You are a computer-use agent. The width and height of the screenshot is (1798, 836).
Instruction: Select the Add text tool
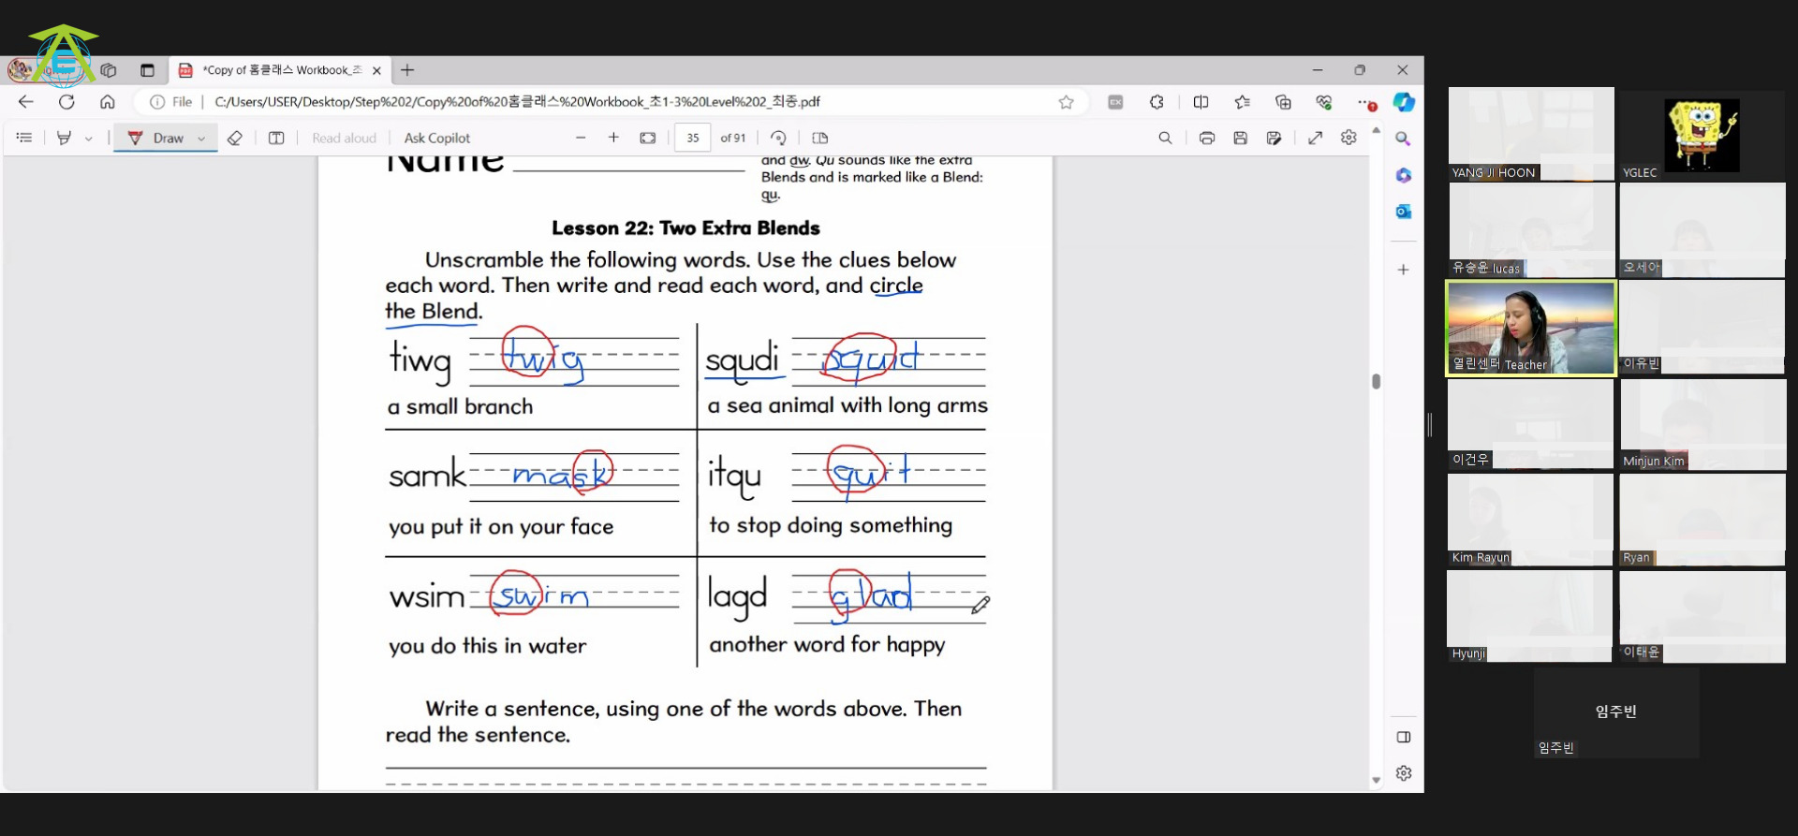click(276, 138)
